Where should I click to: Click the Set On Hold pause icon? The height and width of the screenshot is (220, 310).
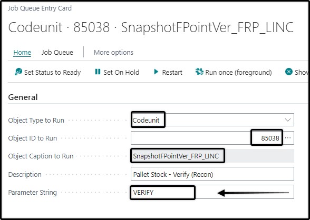point(98,72)
